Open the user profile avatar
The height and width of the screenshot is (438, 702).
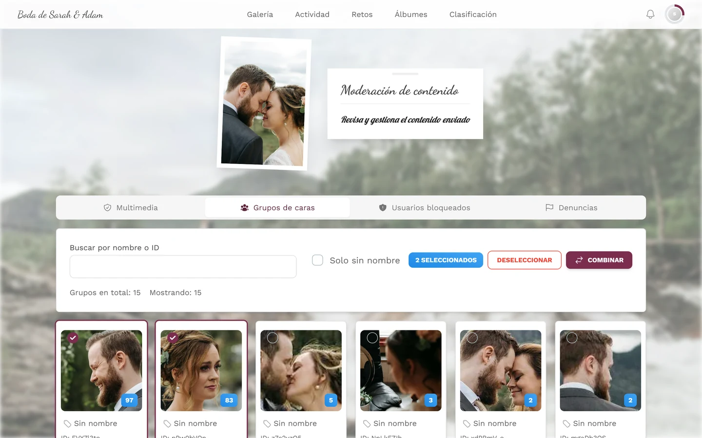675,15
